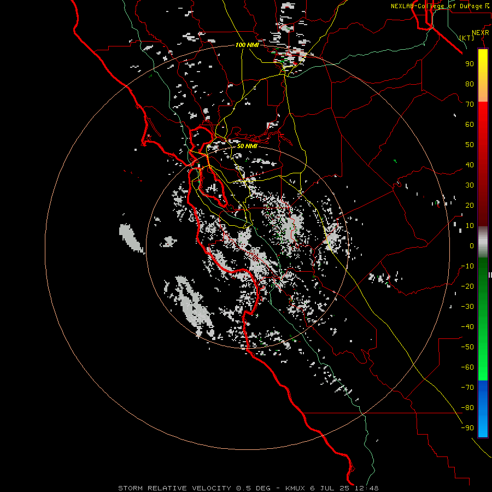Click the "0" value on the scale
The width and height of the screenshot is (492, 492).
pos(472,245)
